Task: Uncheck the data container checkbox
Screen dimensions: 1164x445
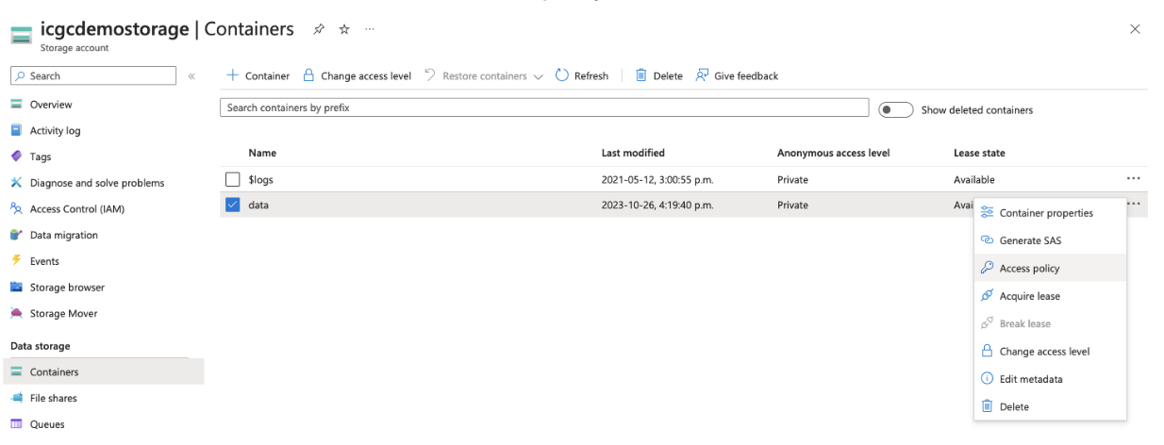Action: coord(233,205)
